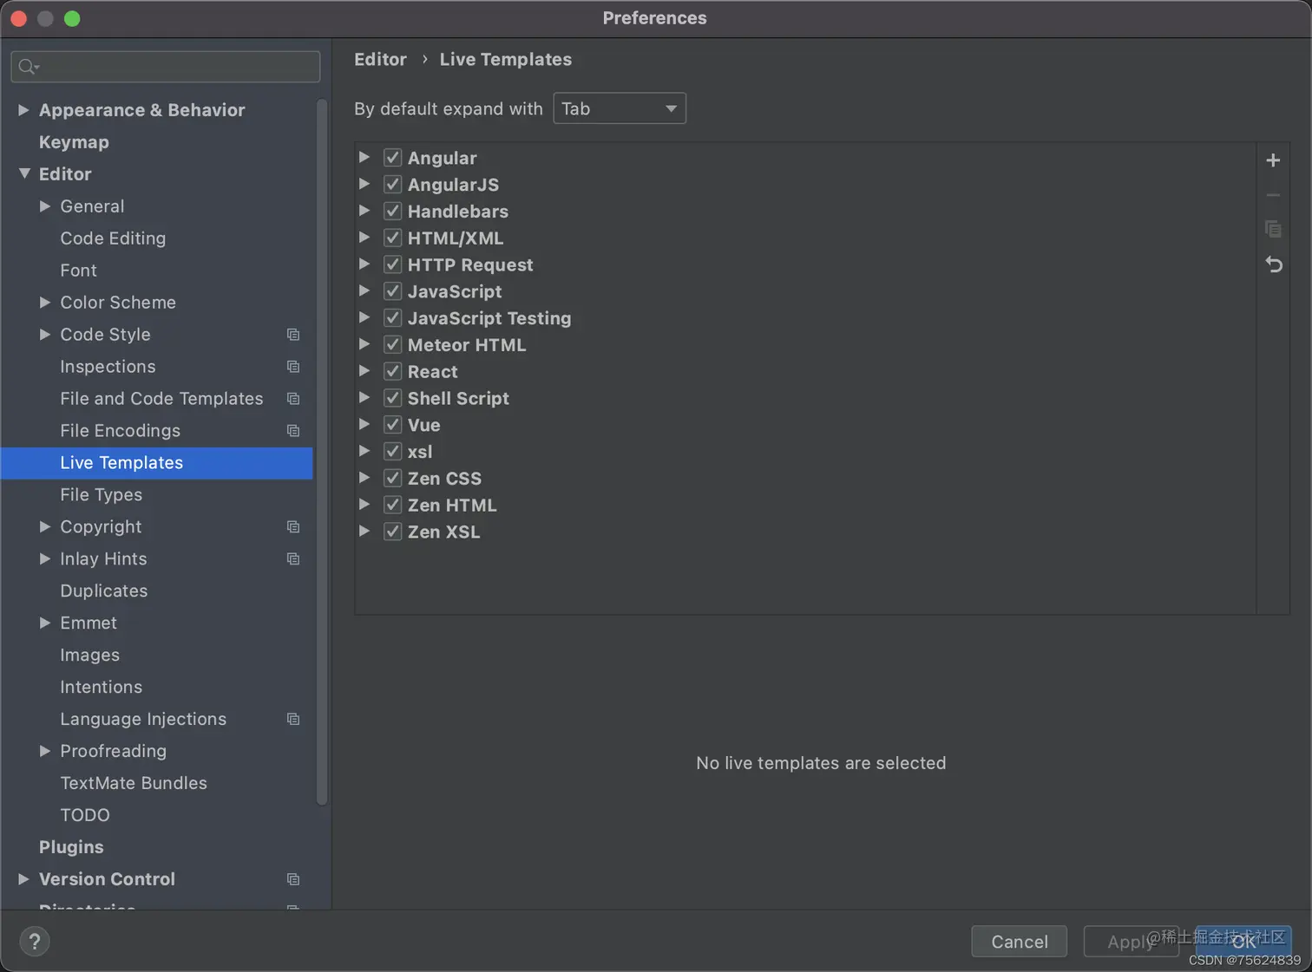
Task: Click the Cancel button
Action: pos(1020,942)
